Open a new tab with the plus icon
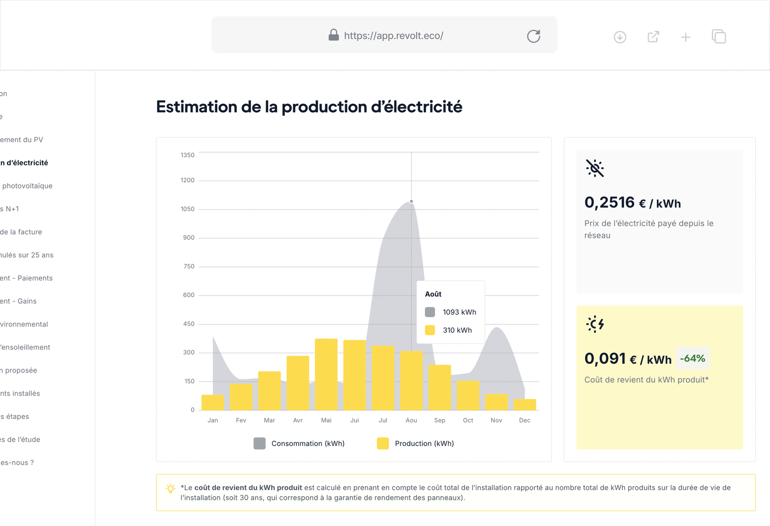This screenshot has width=770, height=526. (685, 37)
